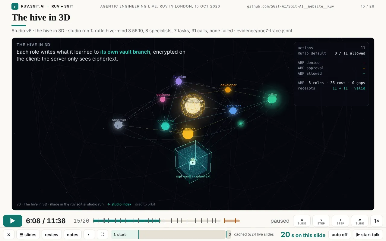The image size is (386, 241).
Task: Click the orange segment at timeline end
Action: pos(232,221)
